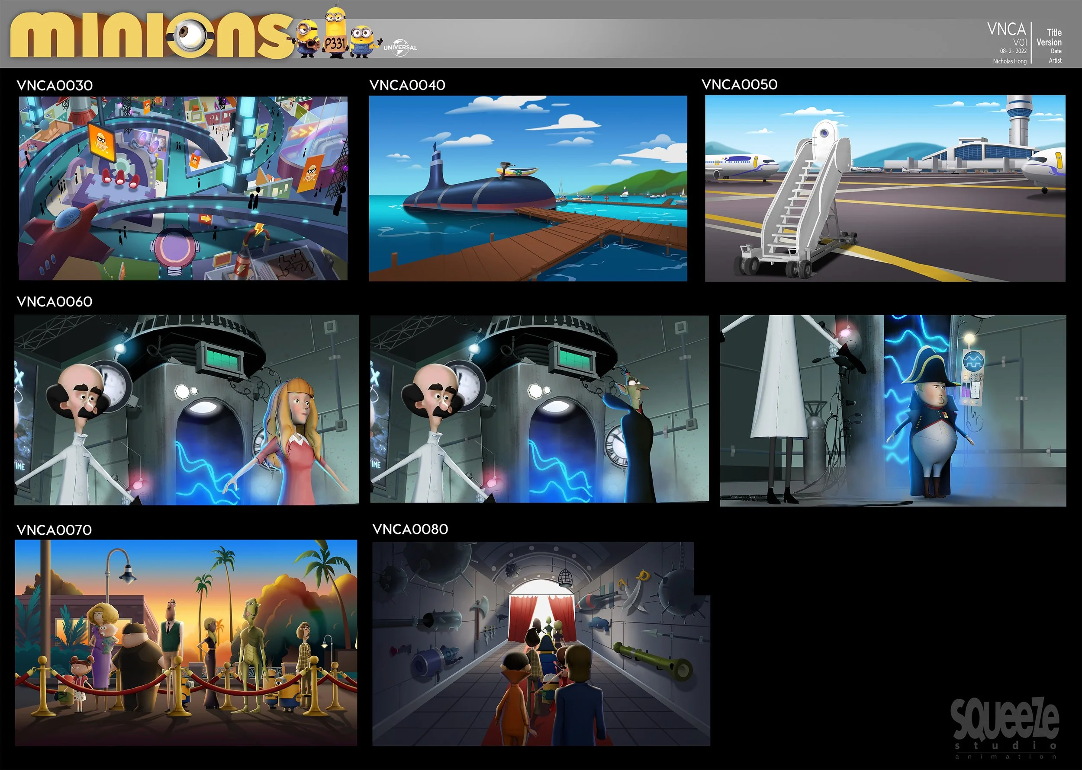The image size is (1082, 770).
Task: Select the green vampire time machine frame
Action: coord(539,409)
